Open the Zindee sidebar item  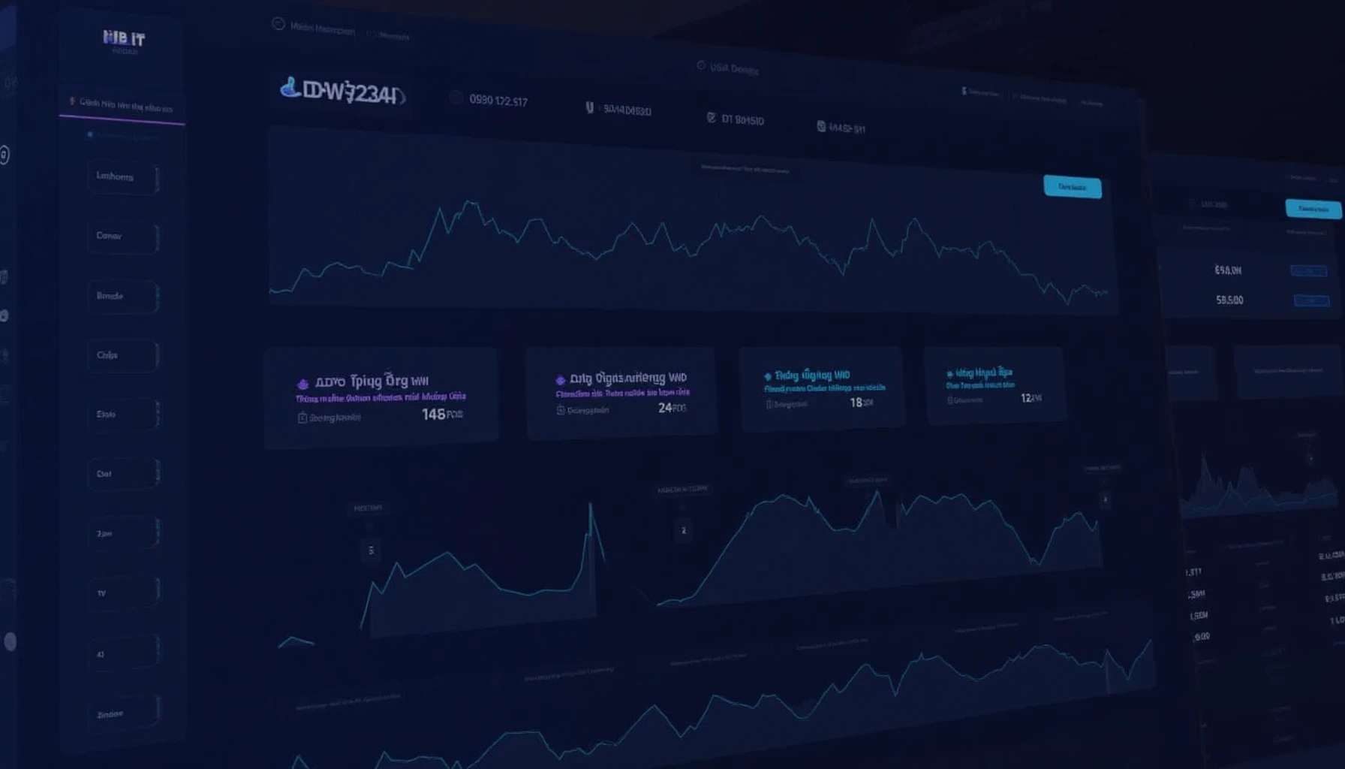[123, 713]
